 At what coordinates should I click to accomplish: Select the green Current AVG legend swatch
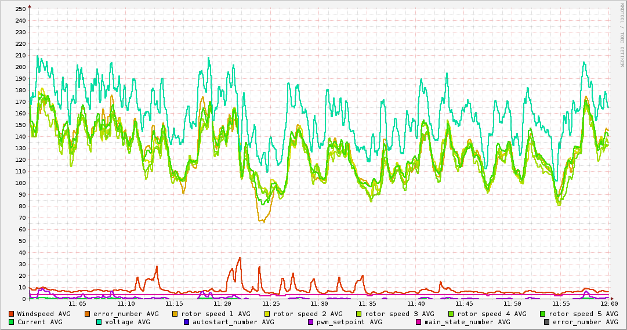click(x=11, y=322)
